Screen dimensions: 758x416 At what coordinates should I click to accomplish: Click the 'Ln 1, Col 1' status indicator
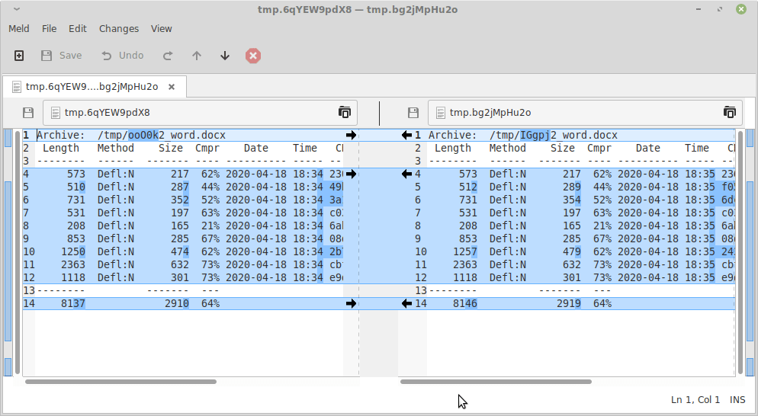coord(695,399)
